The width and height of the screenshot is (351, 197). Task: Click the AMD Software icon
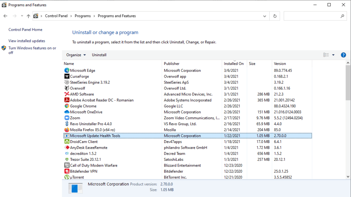(x=67, y=94)
